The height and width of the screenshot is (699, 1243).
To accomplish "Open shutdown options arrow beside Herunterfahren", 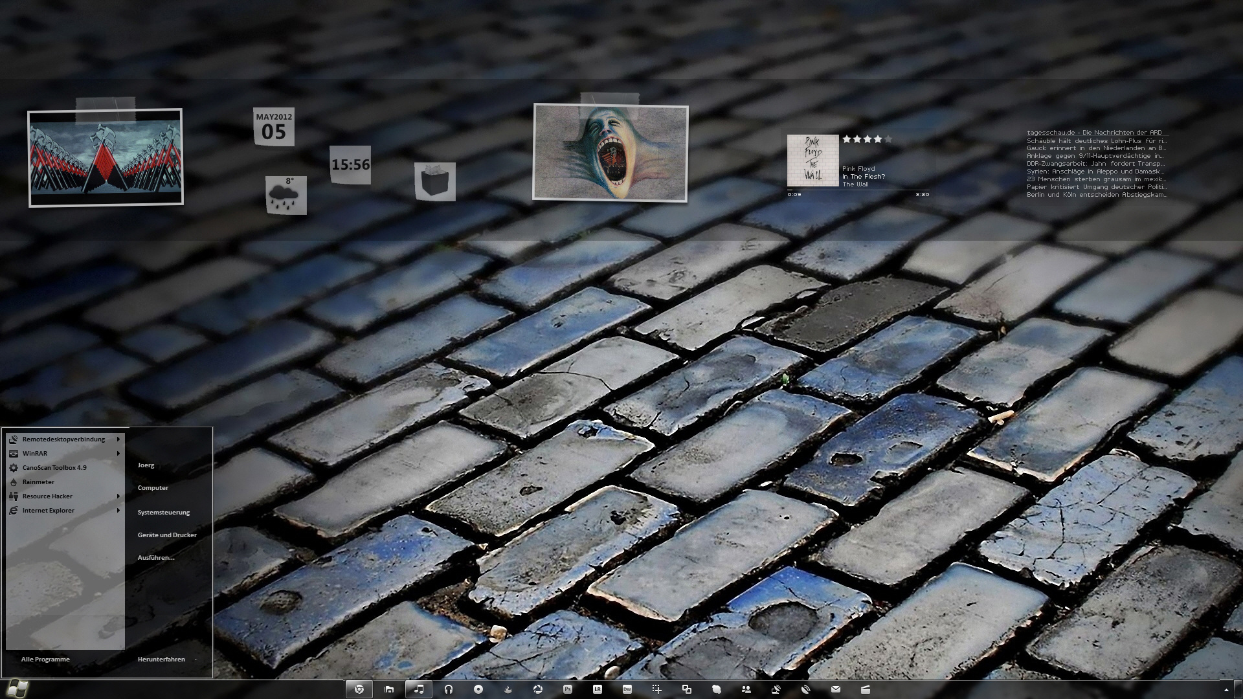I will click(x=196, y=660).
